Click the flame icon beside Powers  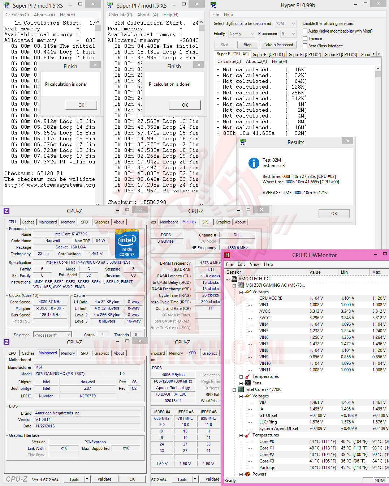point(248,474)
